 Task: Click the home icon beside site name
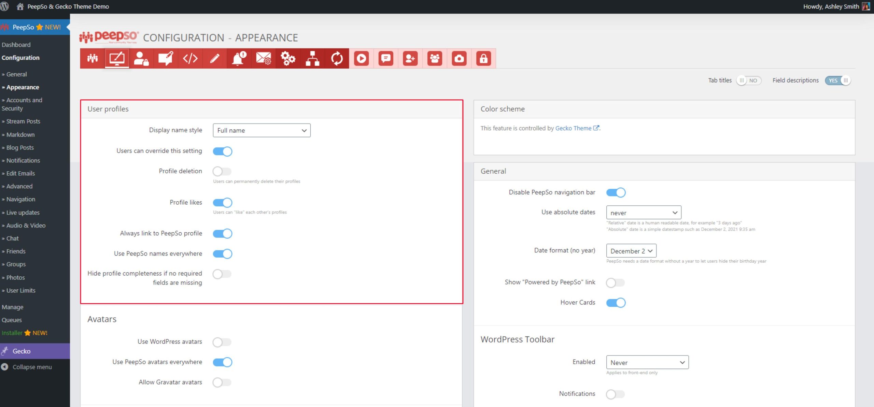click(x=20, y=6)
